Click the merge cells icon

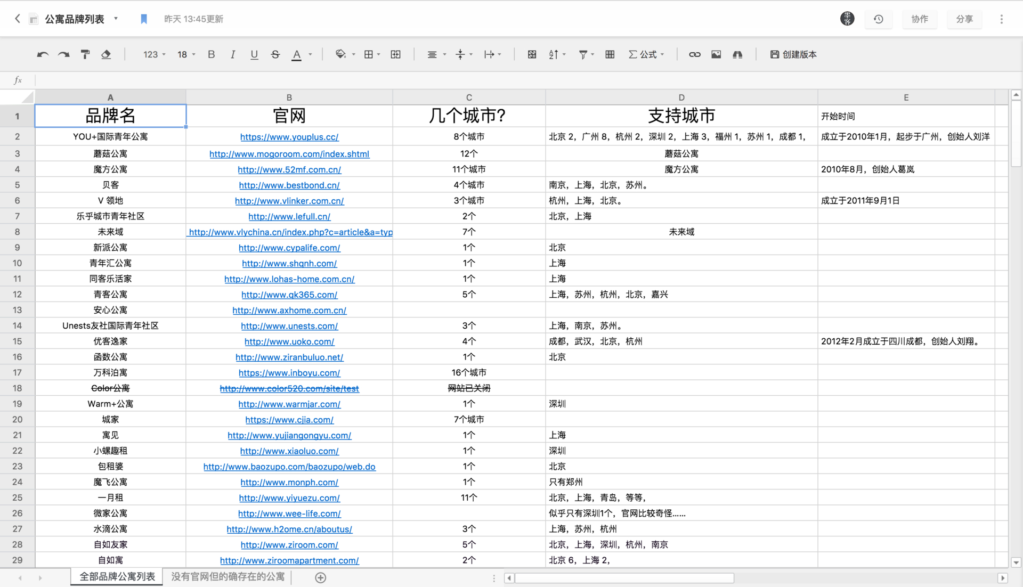click(396, 54)
